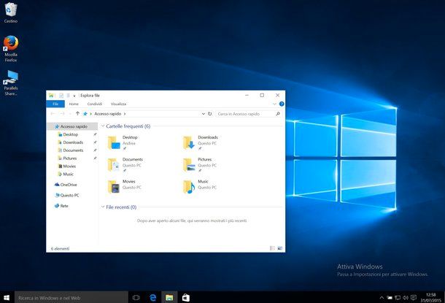Launch Microsoft Edge from taskbar

pos(153,298)
